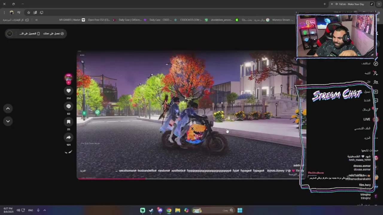The image size is (383, 215).
Task: Open a new Chrome tab
Action: pyautogui.click(x=325, y=4)
